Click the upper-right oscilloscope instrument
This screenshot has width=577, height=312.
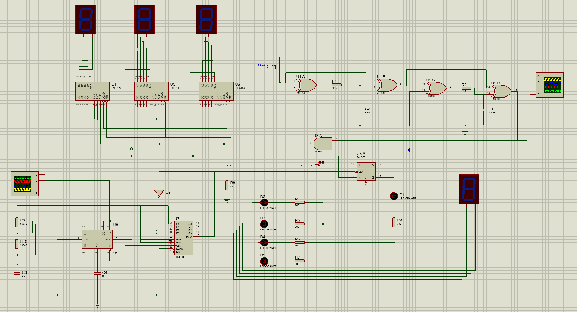[x=550, y=85]
